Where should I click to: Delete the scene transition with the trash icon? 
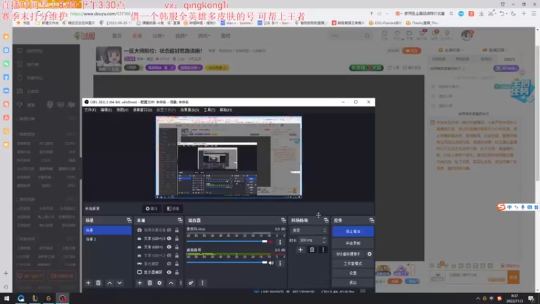point(312,249)
